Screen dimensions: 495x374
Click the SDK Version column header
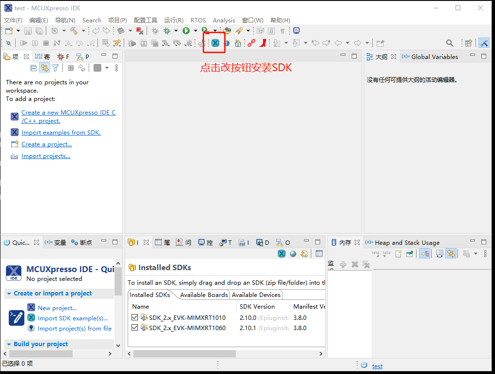(257, 306)
